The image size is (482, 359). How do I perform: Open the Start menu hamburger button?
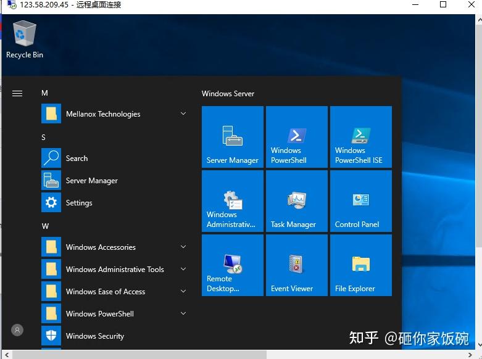pyautogui.click(x=17, y=93)
